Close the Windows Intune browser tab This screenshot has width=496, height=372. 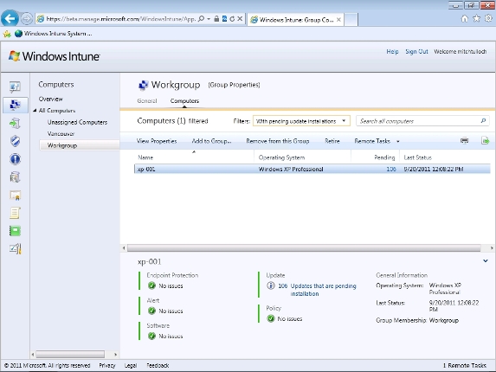338,20
